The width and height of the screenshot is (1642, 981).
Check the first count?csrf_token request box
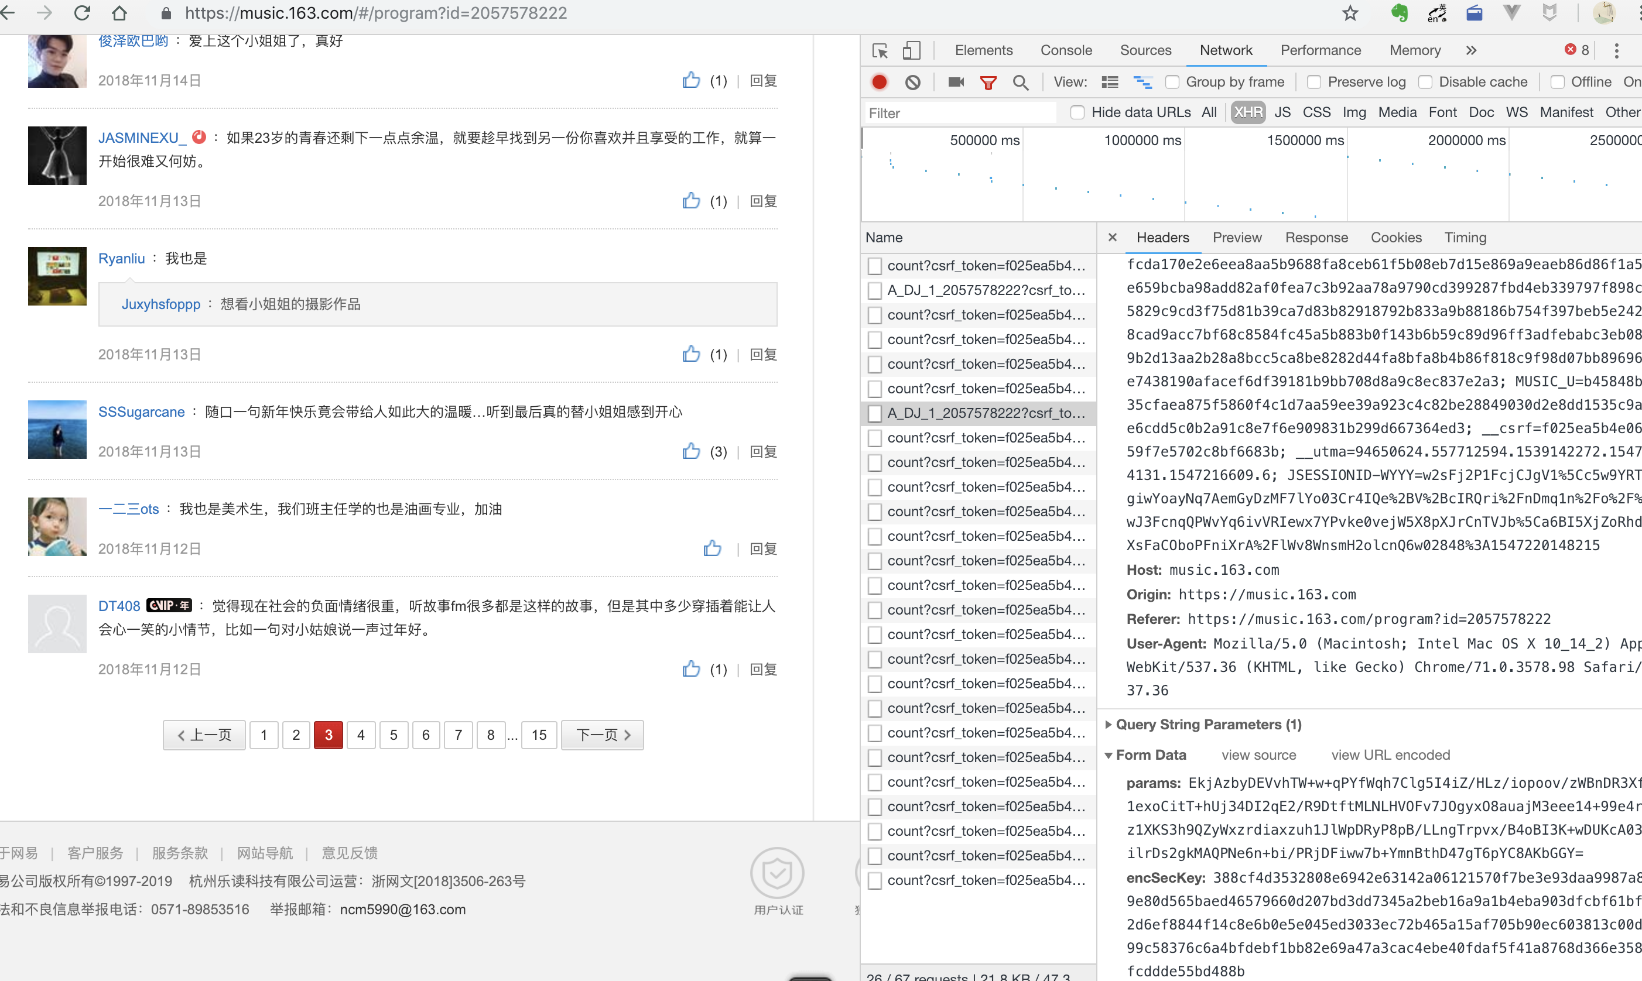click(x=875, y=266)
